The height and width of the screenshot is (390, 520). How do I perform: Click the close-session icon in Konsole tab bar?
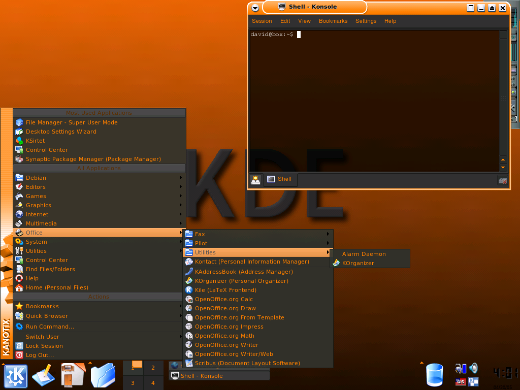503,181
